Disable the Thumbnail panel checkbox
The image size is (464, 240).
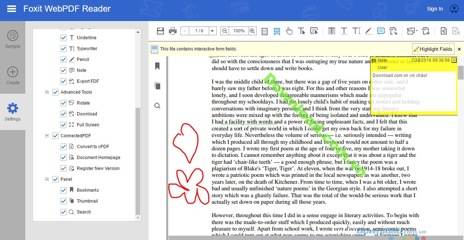pyautogui.click(x=63, y=201)
